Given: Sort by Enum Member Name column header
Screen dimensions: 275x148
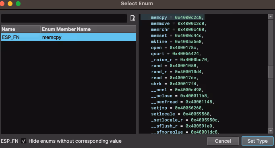Looking at the screenshot, I should pos(89,29).
